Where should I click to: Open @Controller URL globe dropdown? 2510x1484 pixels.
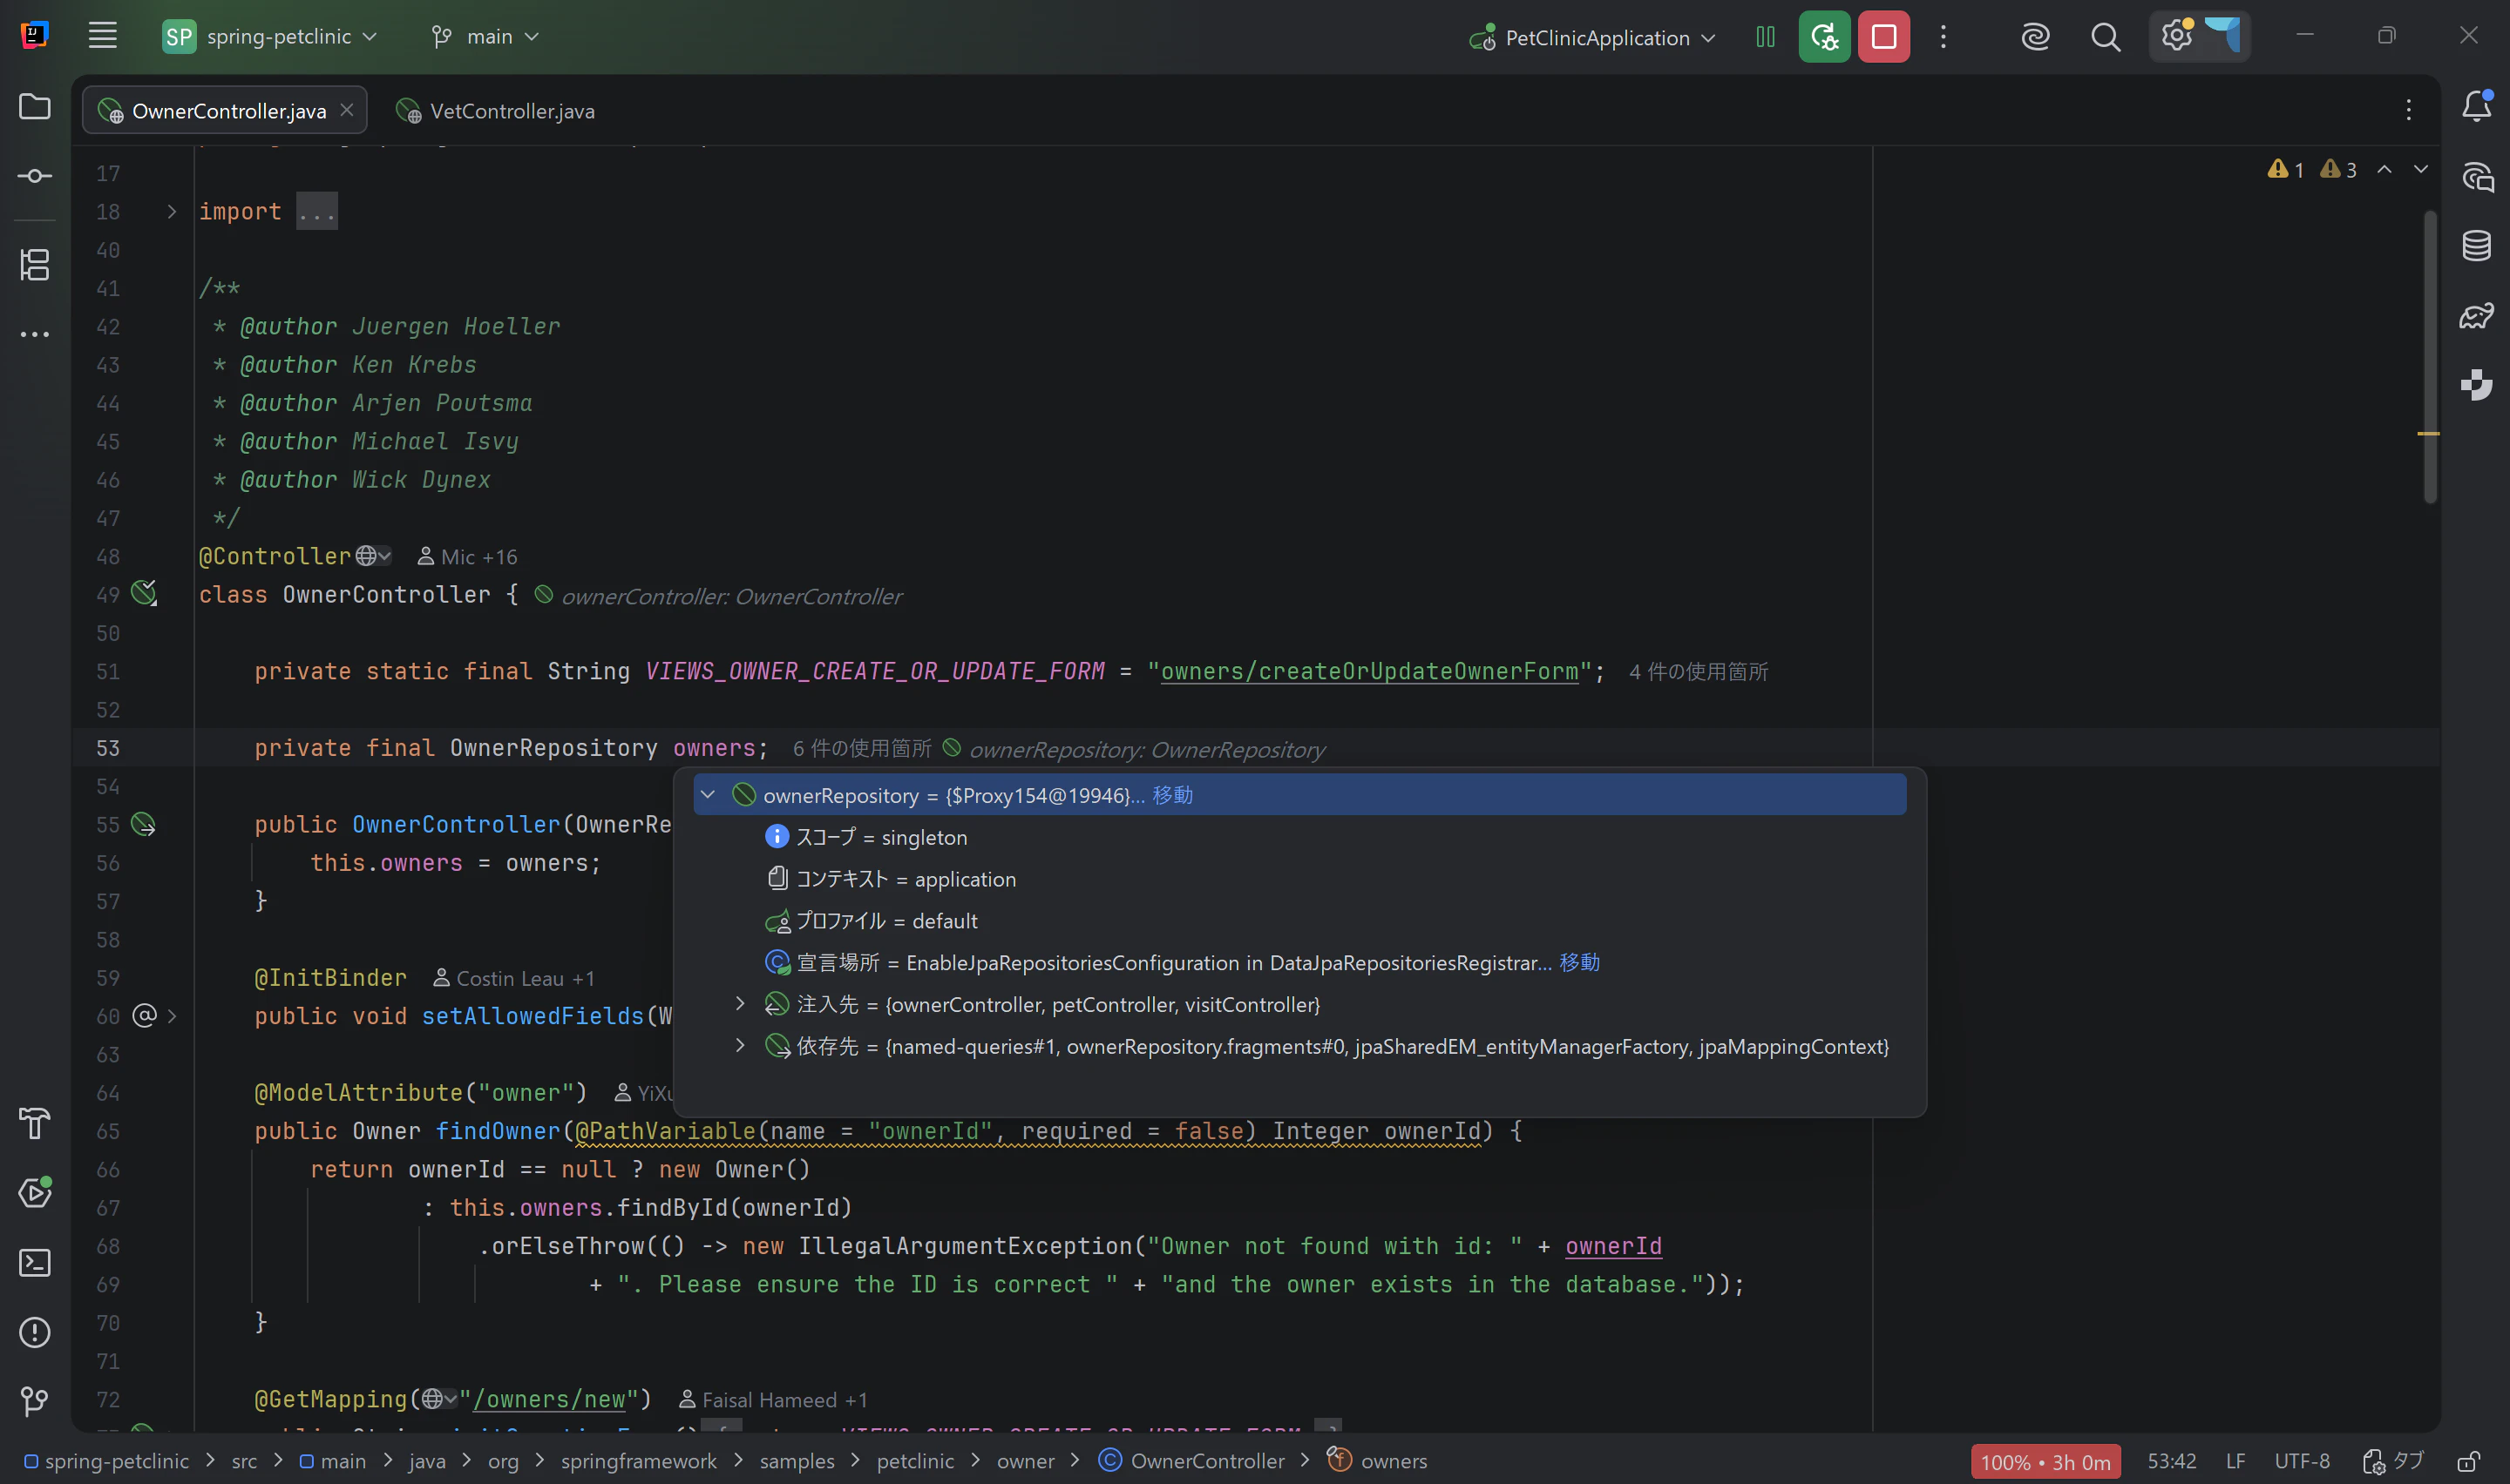tap(374, 556)
